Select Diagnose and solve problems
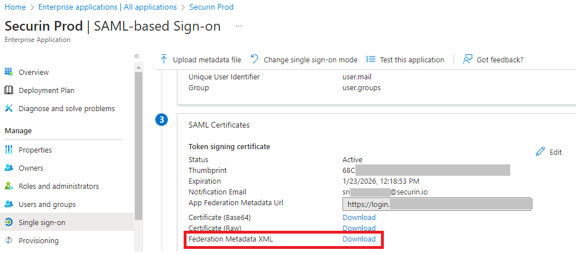This screenshot has height=254, width=576. (x=67, y=108)
